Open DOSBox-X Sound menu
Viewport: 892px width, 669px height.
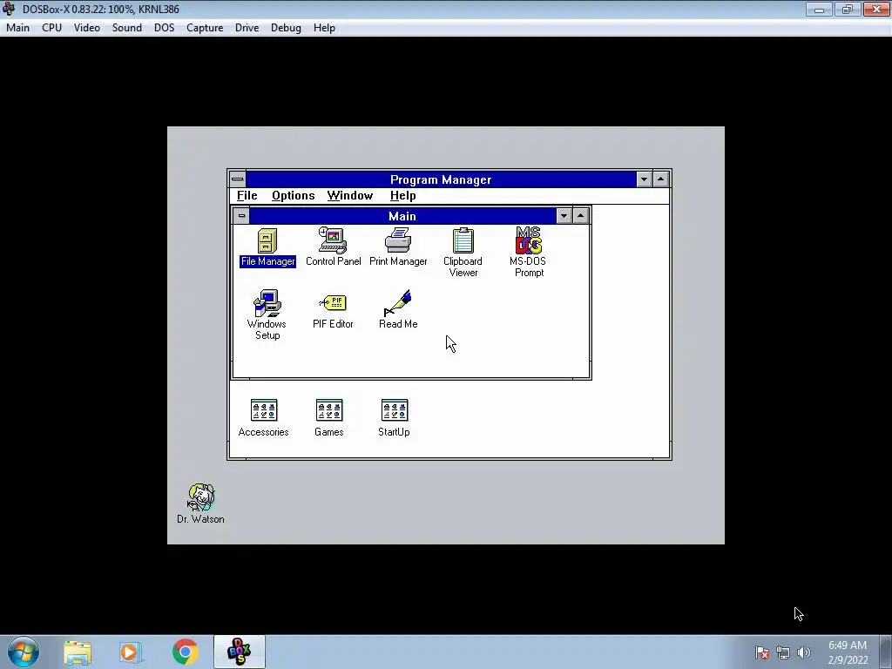127,28
